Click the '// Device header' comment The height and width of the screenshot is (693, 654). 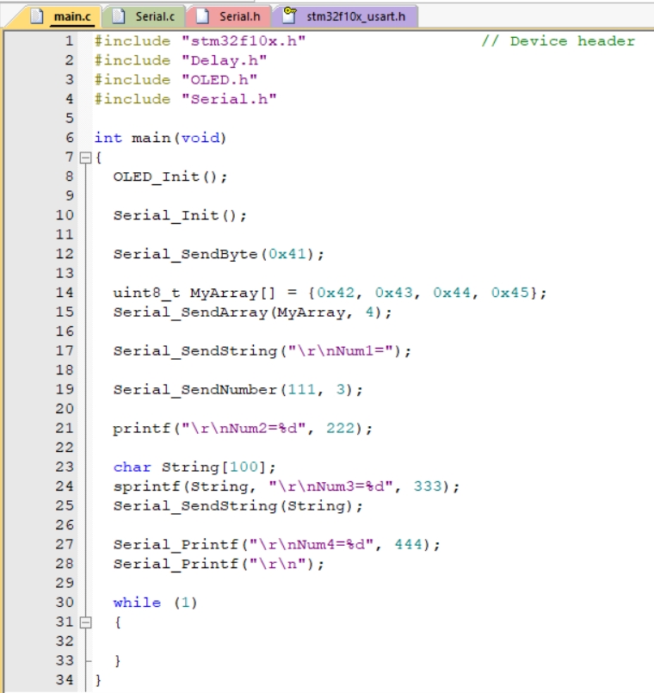pos(558,41)
